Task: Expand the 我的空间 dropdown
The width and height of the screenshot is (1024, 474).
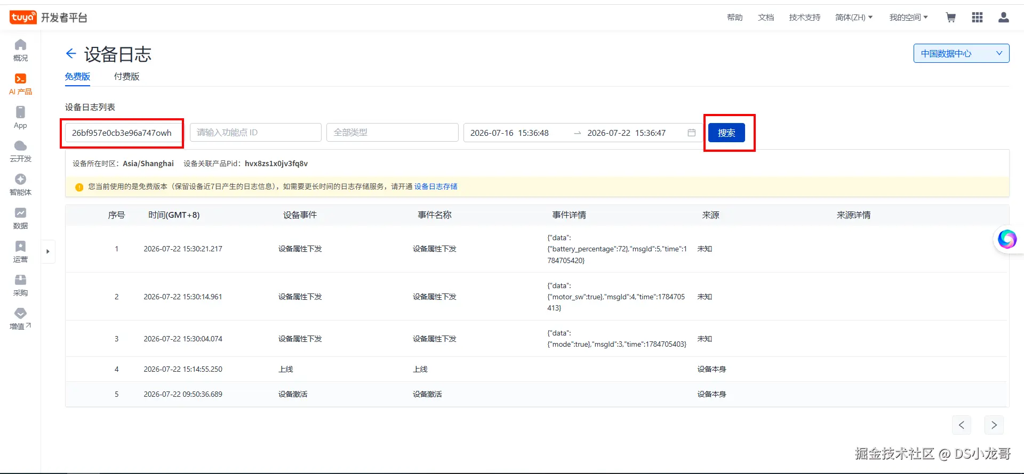Action: [909, 18]
